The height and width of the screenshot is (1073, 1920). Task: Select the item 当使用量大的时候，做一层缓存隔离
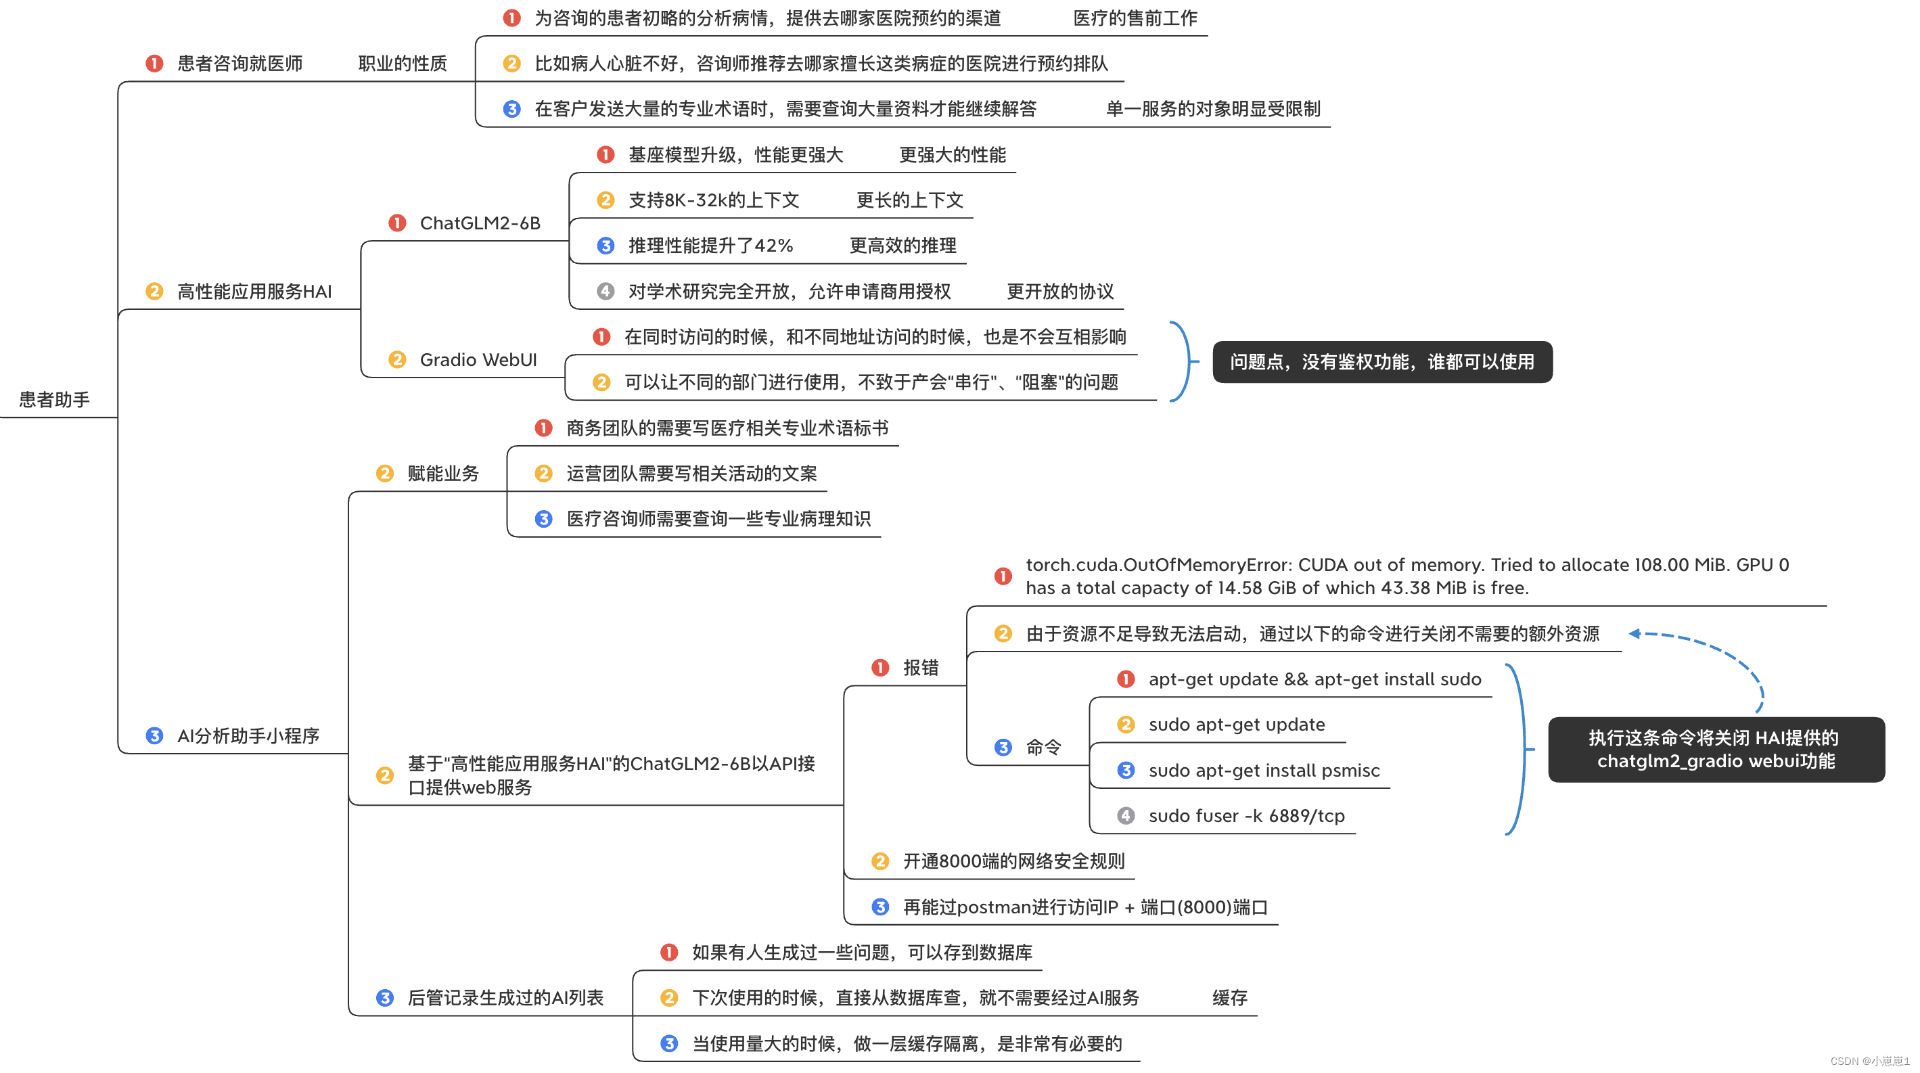907,1044
